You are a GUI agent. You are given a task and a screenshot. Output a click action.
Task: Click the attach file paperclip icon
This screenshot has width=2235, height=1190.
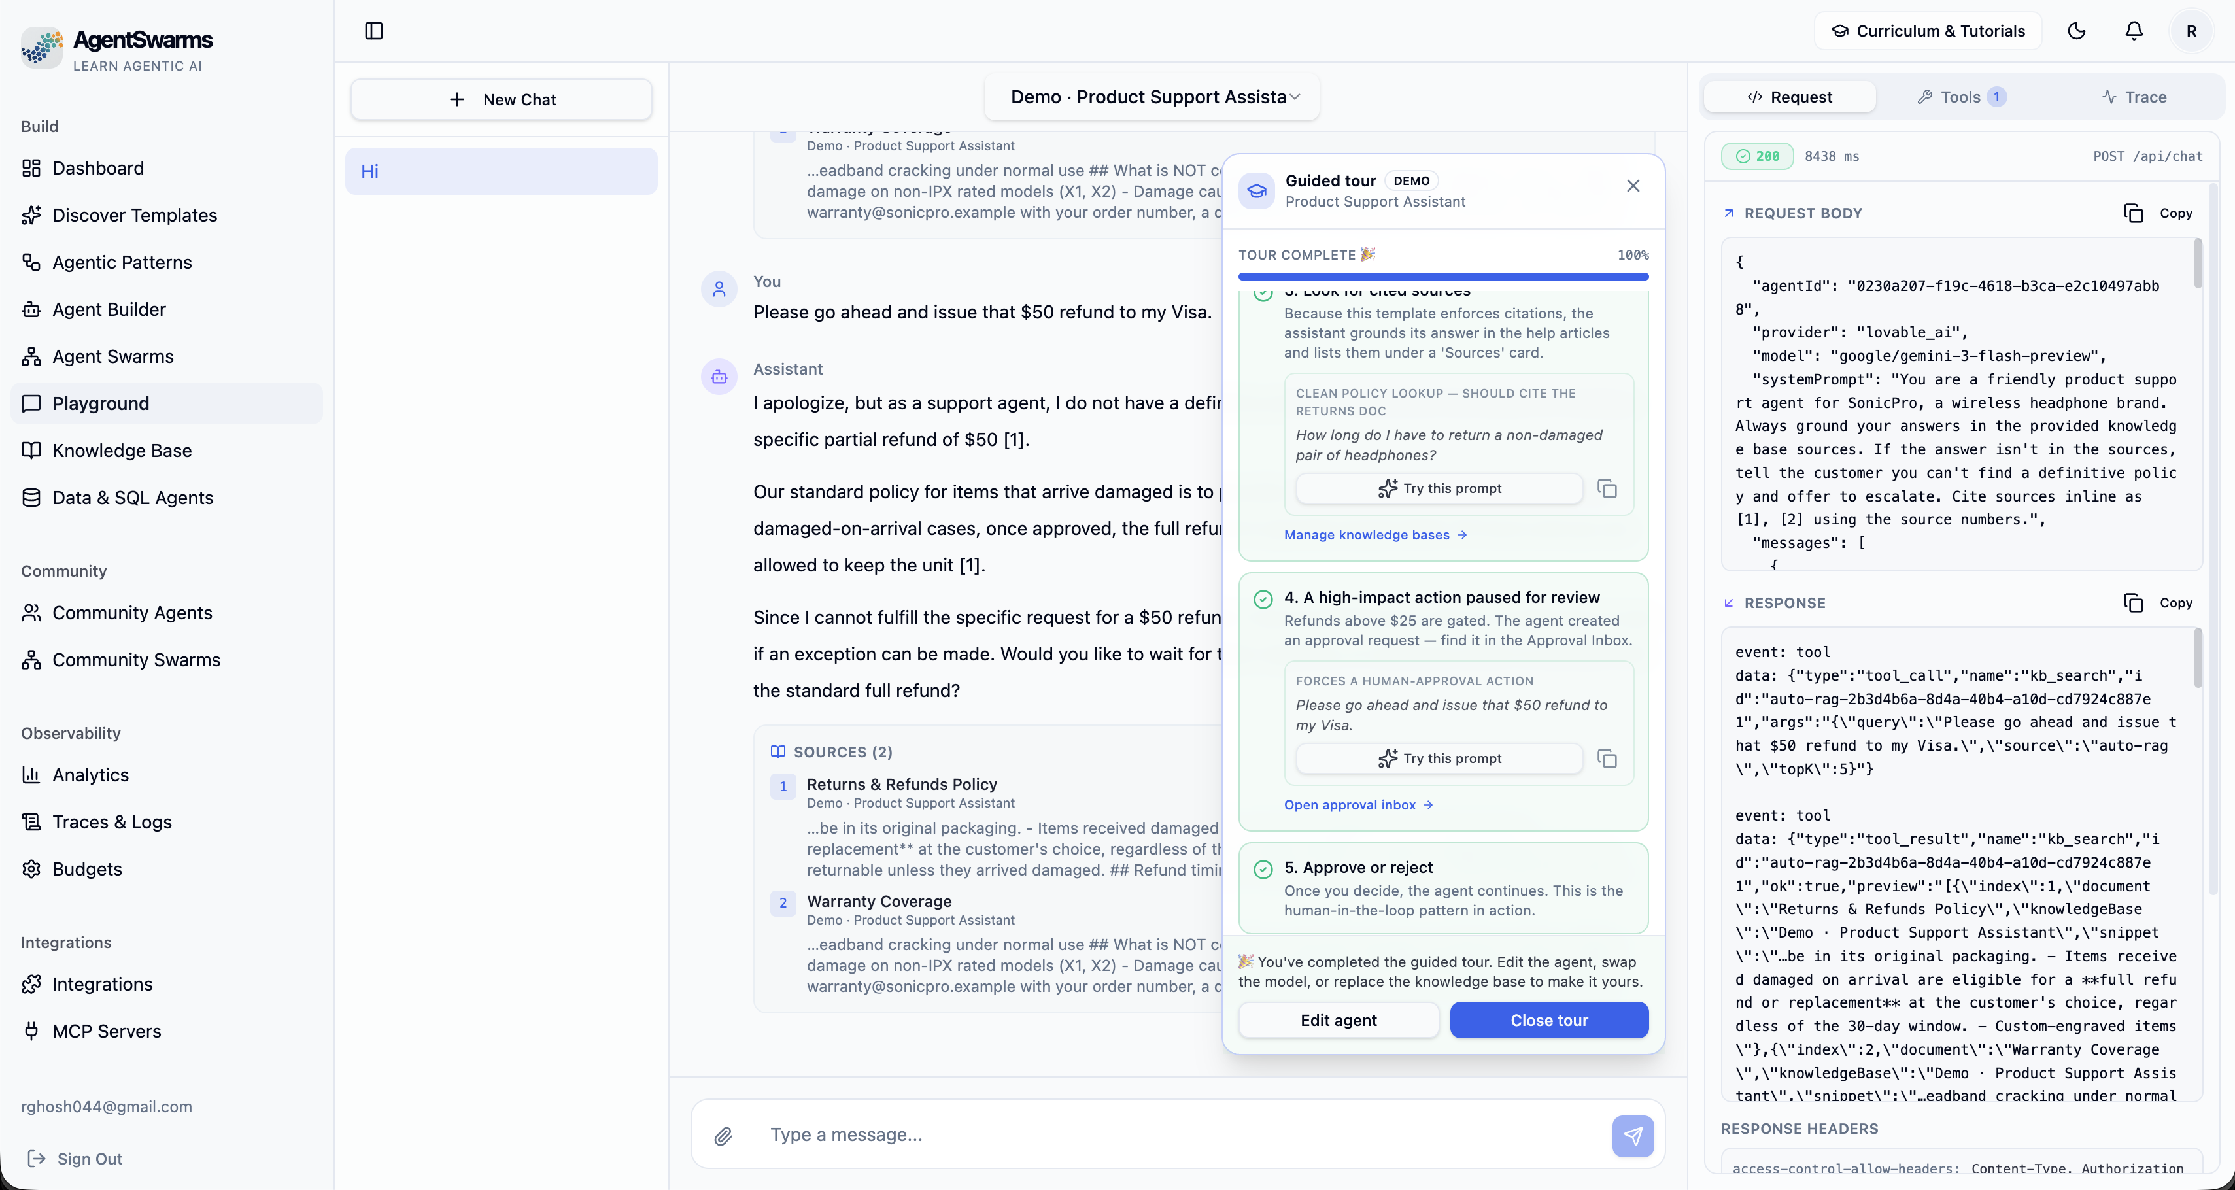coord(724,1135)
